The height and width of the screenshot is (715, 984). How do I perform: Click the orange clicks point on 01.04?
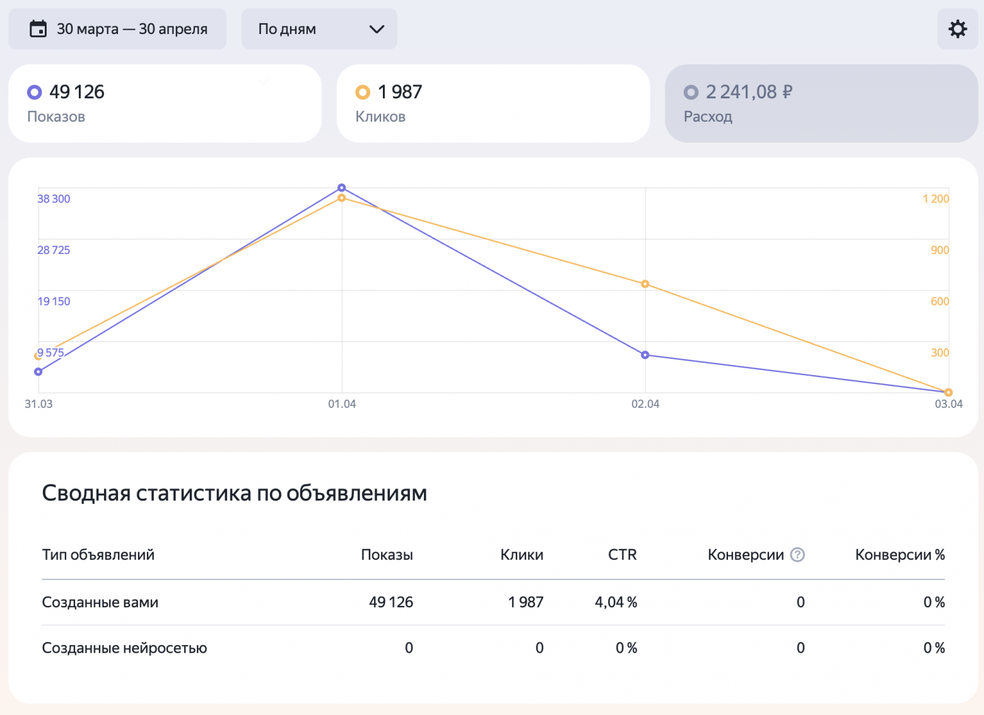pyautogui.click(x=342, y=198)
